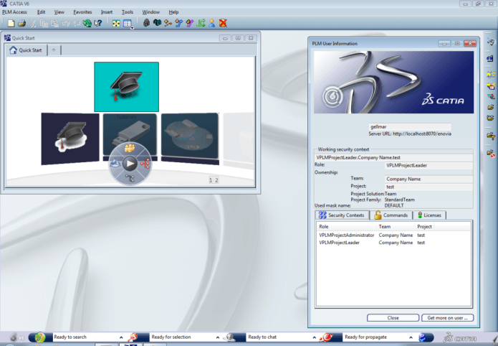Open the Favorites menu
Viewport: 498px width, 346px height.
pos(82,12)
